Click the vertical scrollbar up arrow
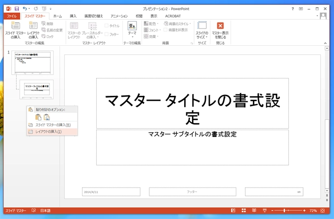334x219 pixels. tap(327, 49)
